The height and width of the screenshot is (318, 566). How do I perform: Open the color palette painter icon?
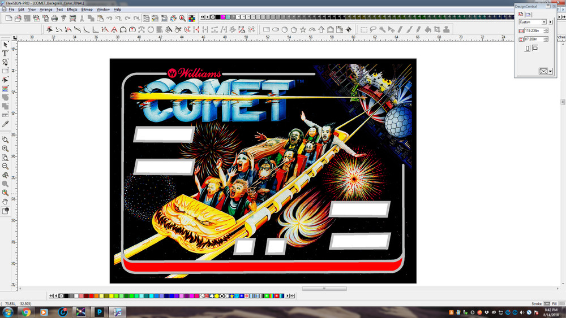click(173, 18)
